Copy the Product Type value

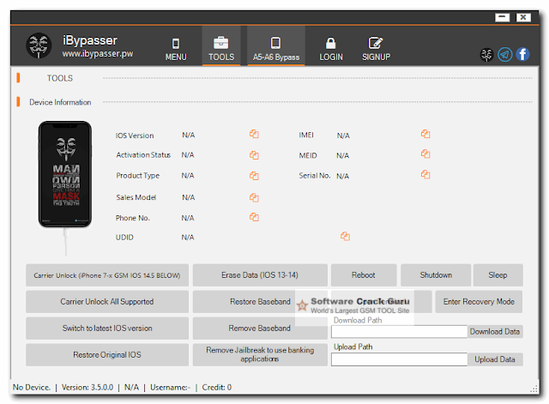click(x=254, y=175)
